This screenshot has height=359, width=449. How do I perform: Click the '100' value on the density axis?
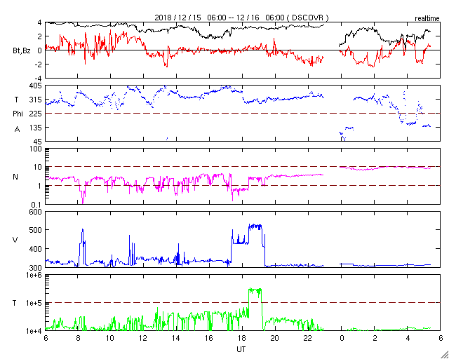coord(36,149)
